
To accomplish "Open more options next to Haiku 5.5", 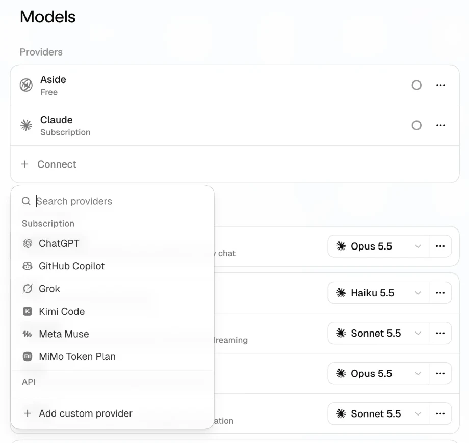I will 440,293.
